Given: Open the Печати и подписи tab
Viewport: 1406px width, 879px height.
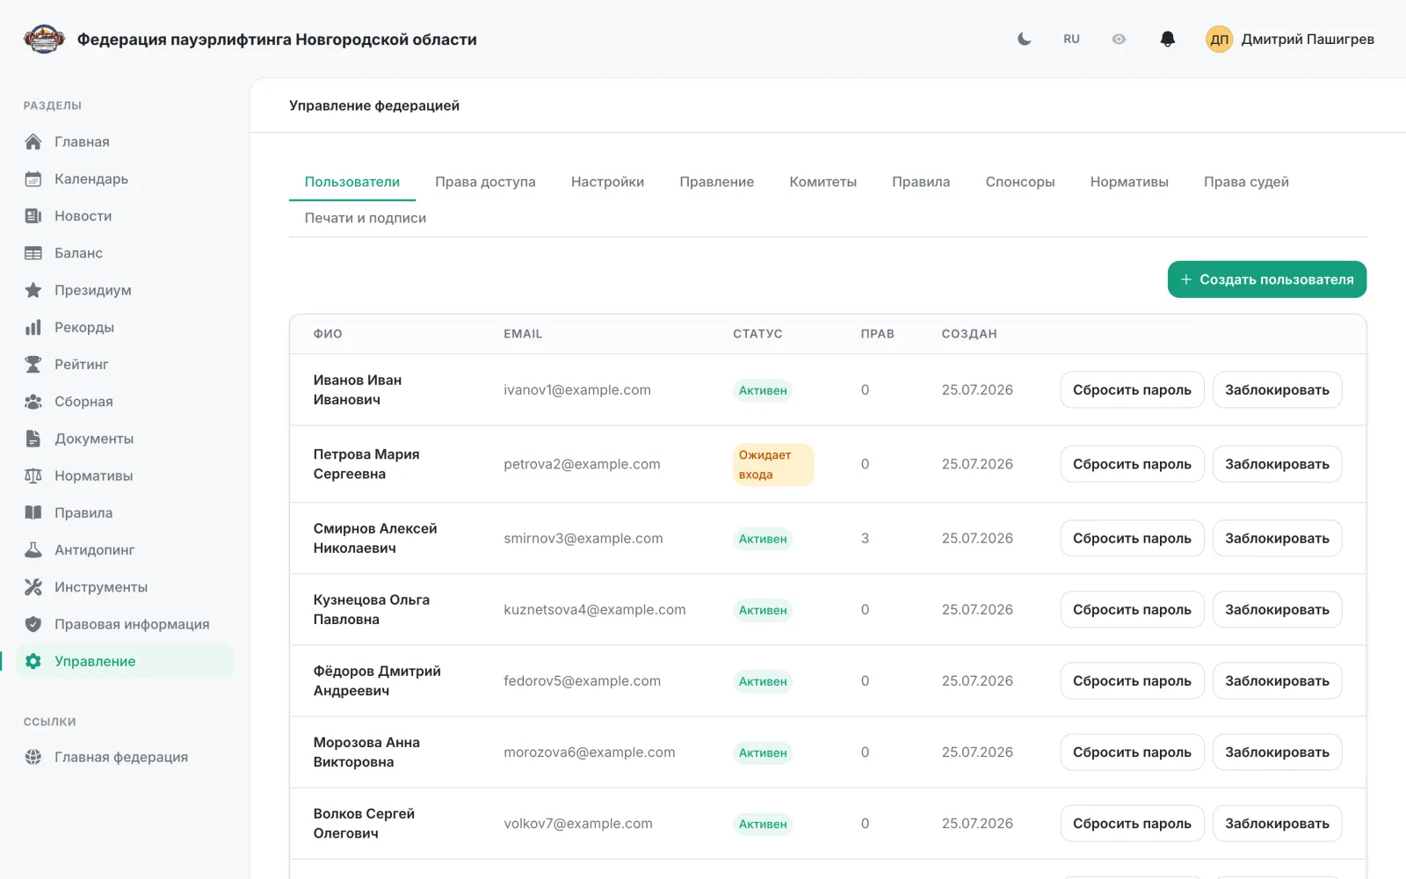Looking at the screenshot, I should click(x=366, y=218).
